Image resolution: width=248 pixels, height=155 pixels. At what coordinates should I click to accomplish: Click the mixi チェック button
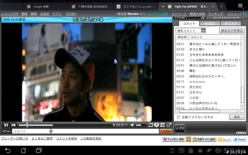225,139
